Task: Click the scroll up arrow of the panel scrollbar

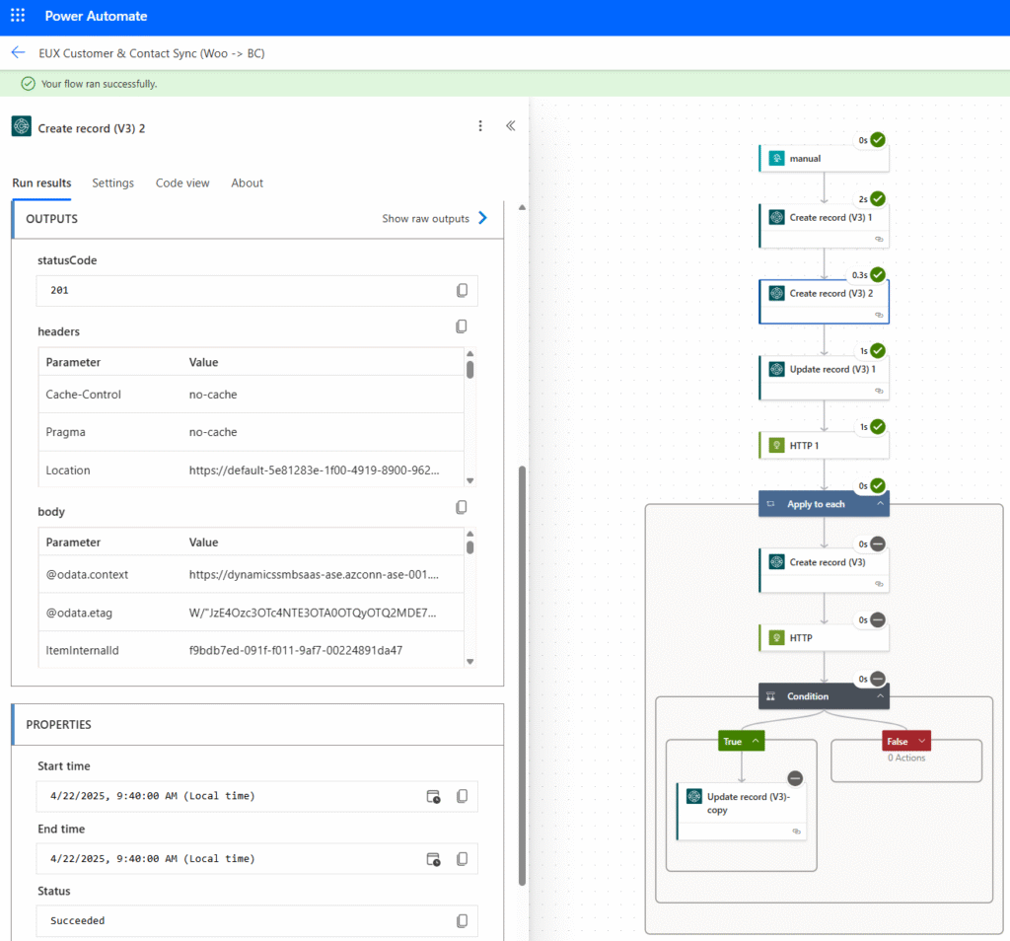Action: pyautogui.click(x=522, y=207)
